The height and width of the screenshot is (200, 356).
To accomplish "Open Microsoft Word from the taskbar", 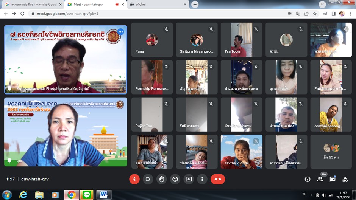I will click(104, 195).
